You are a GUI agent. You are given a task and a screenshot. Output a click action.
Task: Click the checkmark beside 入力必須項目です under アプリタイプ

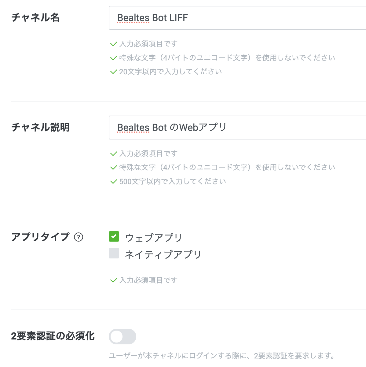tap(113, 280)
